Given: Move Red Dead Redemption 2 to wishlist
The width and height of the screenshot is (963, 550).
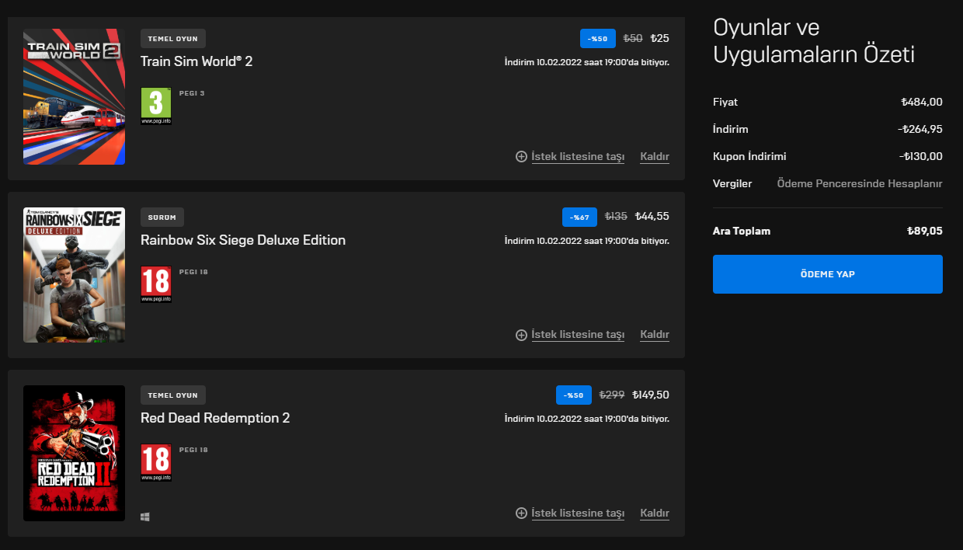Looking at the screenshot, I should click(578, 513).
